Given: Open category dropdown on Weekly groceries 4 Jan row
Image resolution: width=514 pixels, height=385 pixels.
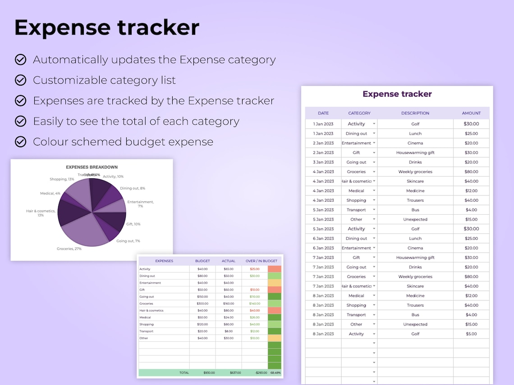Looking at the screenshot, I should 374,172.
